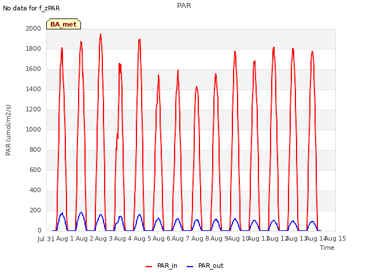370x277 pixels.
Task: Click the 200 y-axis value
Action: pos(35,210)
